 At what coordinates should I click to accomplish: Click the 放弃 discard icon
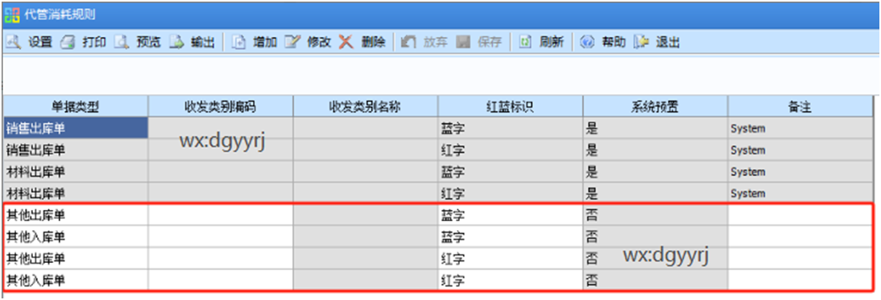408,42
